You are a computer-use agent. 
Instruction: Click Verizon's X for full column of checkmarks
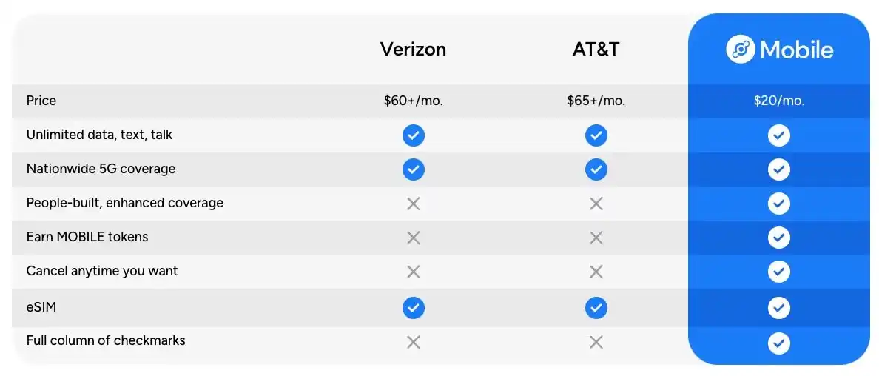[413, 342]
